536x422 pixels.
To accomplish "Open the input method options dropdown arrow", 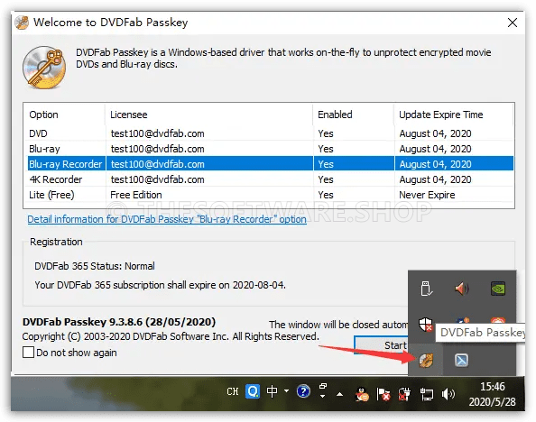I will pos(286,390).
